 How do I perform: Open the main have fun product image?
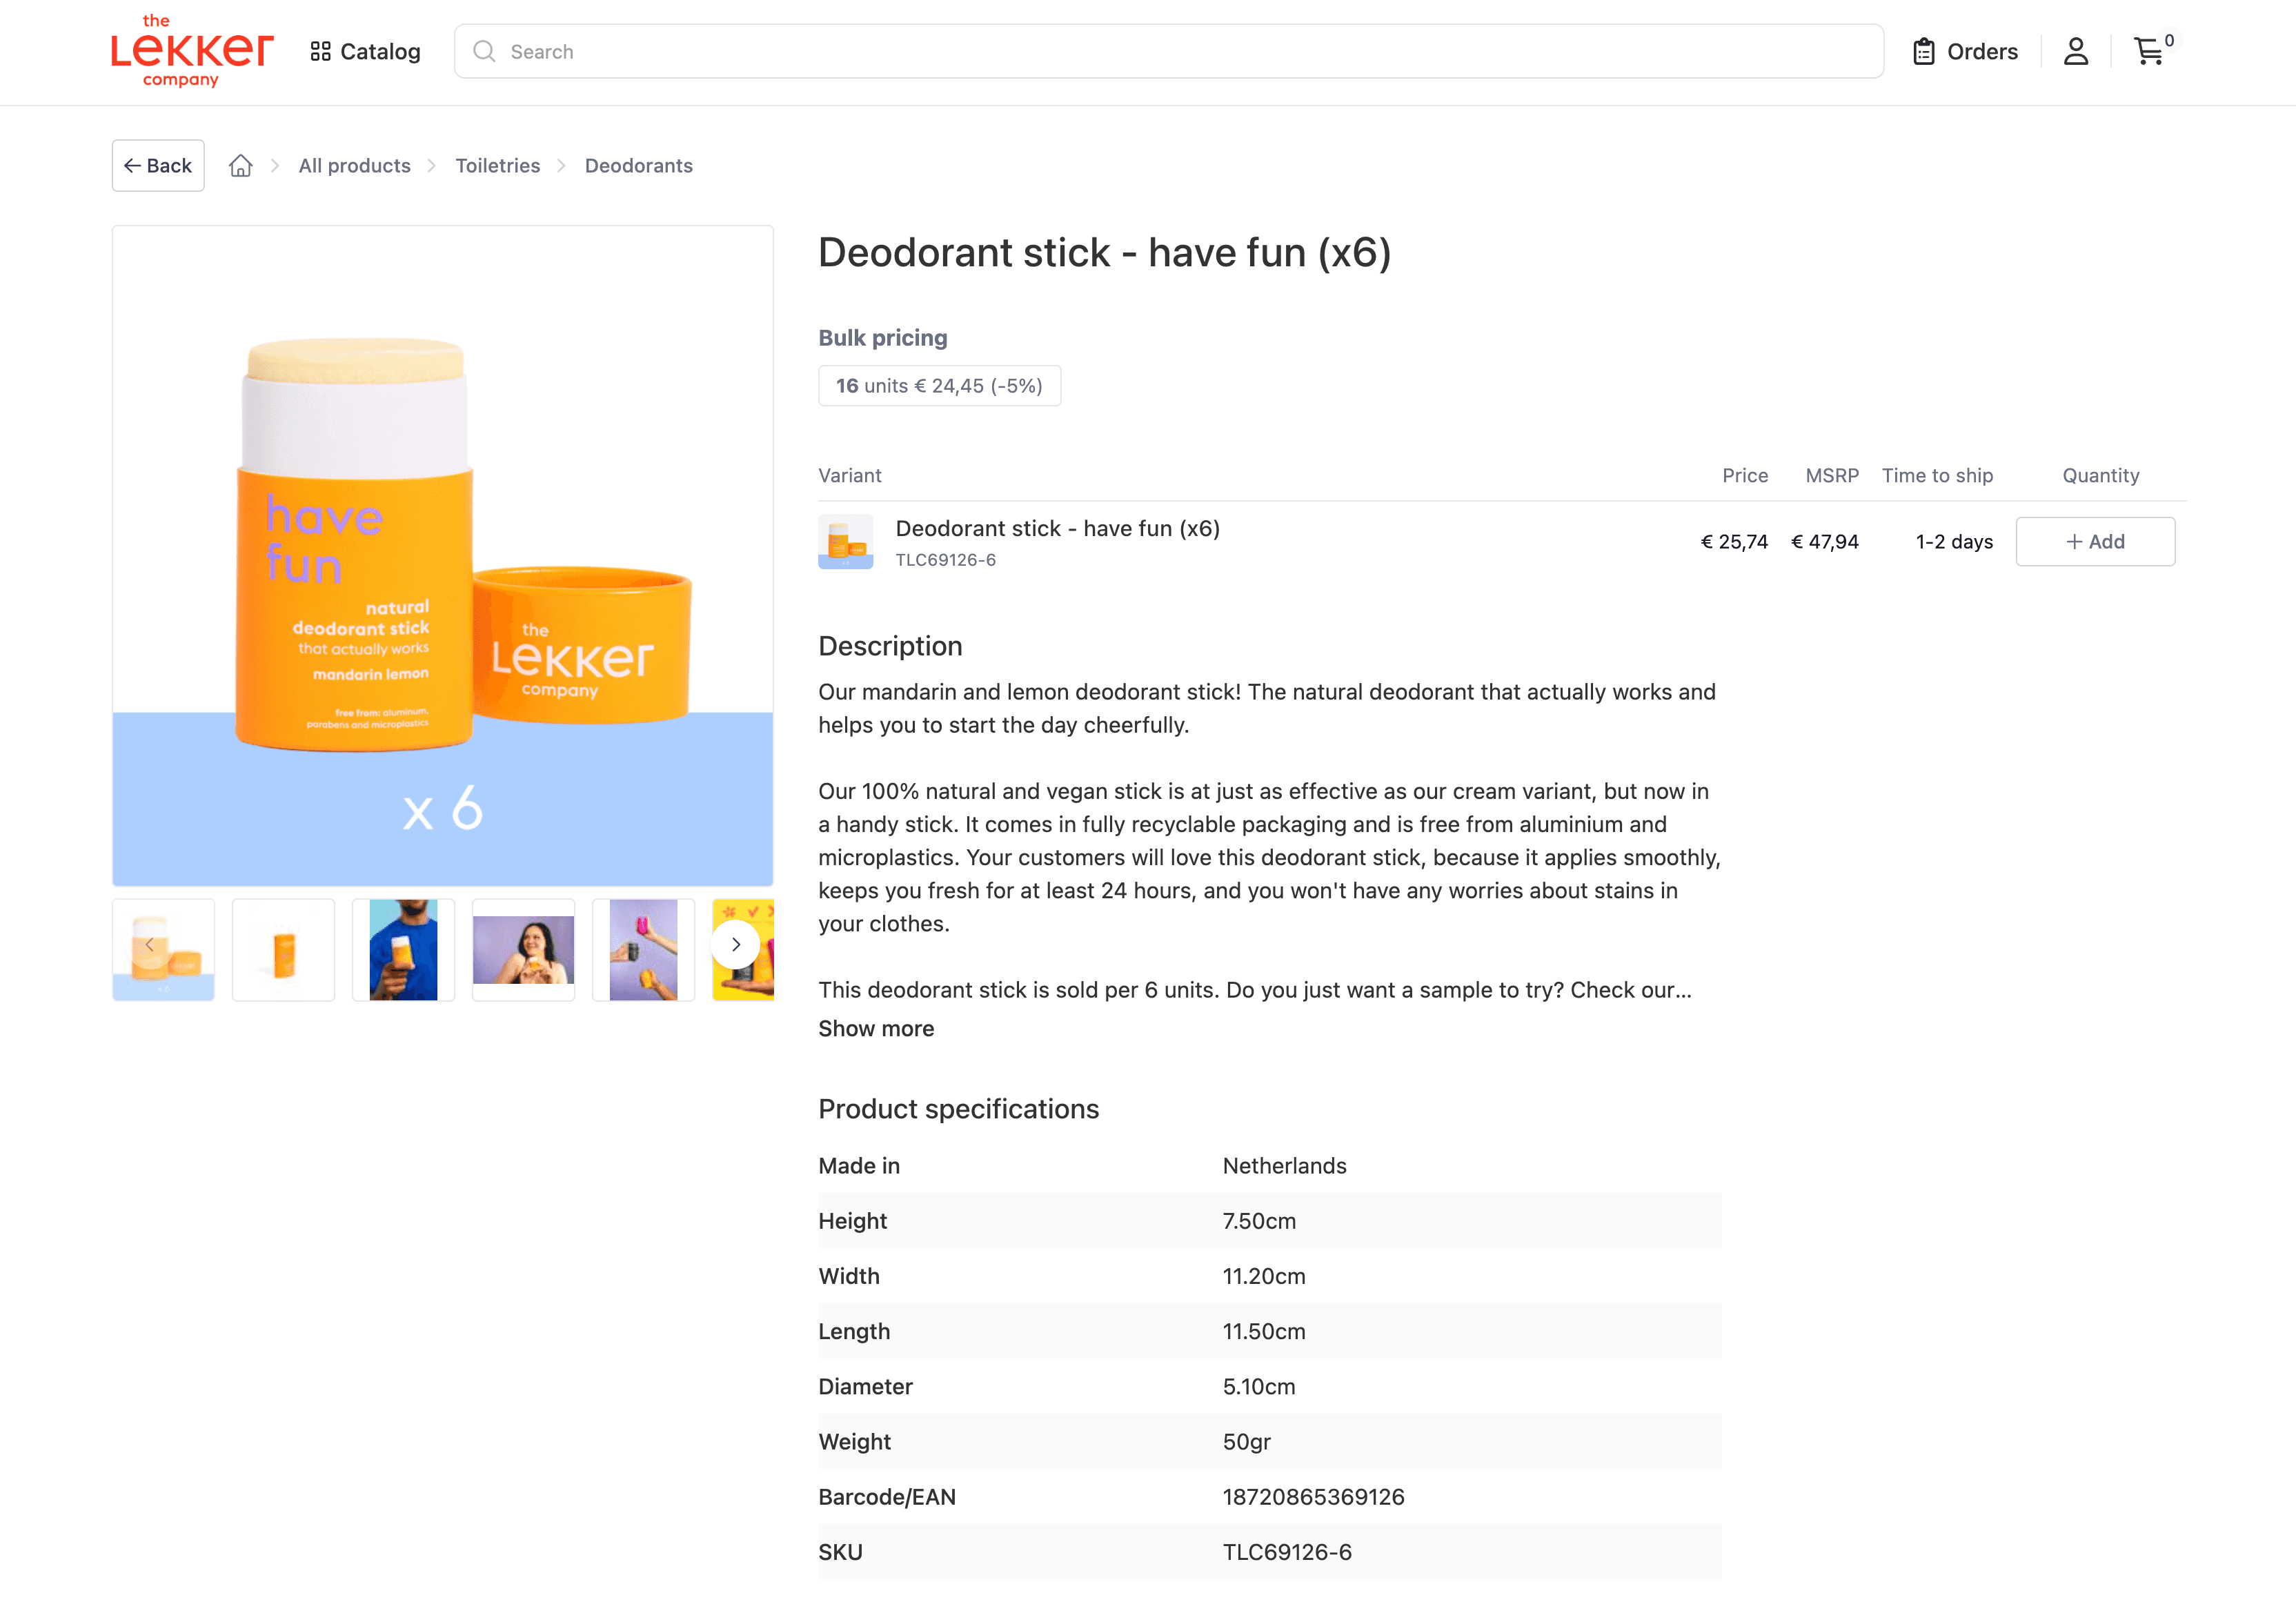442,556
